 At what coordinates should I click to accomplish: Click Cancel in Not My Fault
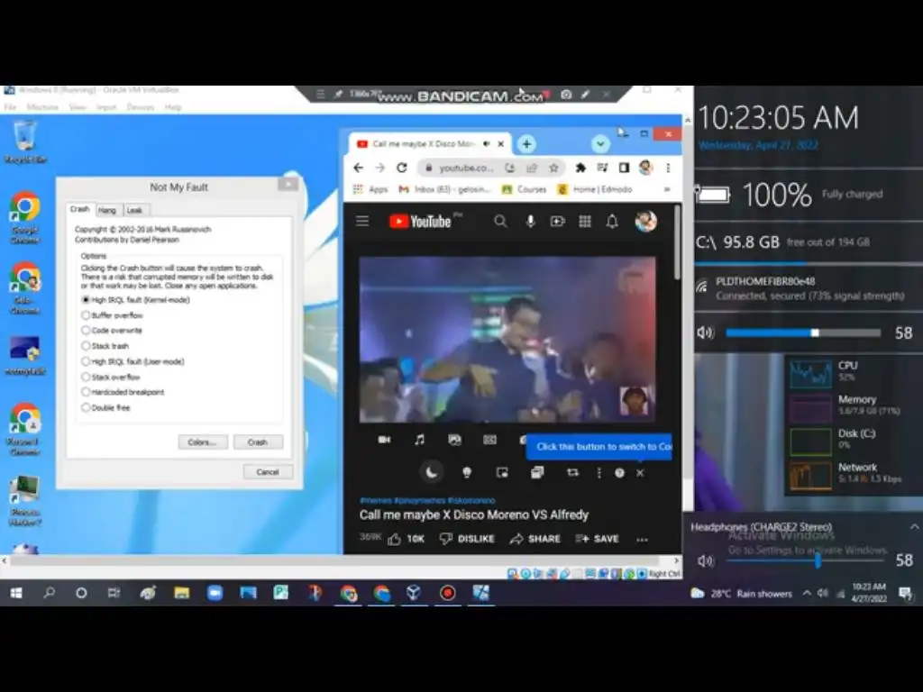pyautogui.click(x=268, y=472)
